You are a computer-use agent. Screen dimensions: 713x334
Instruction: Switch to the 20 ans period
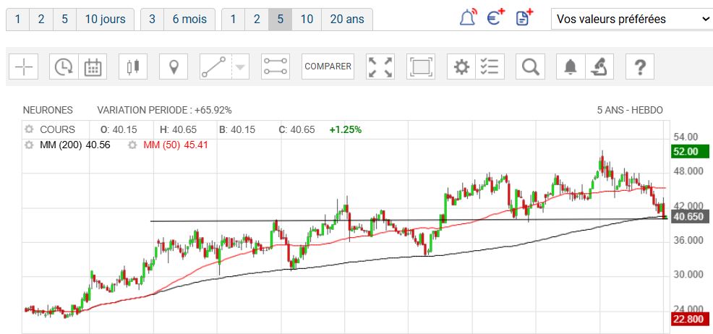[346, 20]
